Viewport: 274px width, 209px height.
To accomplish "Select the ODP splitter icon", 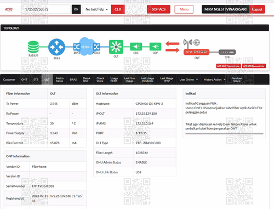I will point(155,47).
